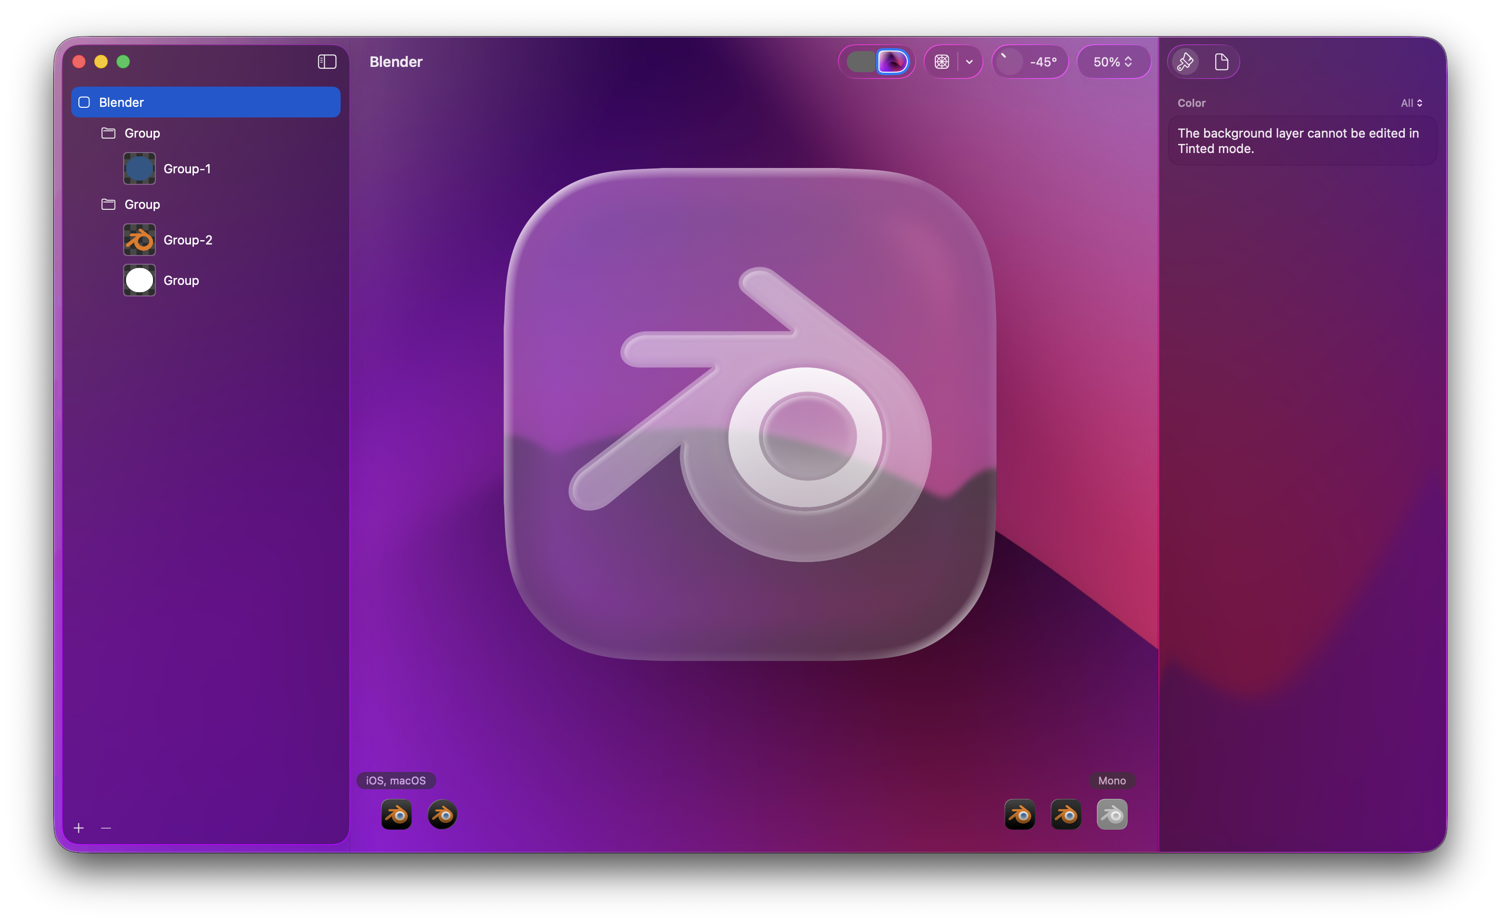Open the Appearance paintbrush inspector
The image size is (1501, 924).
(x=1185, y=62)
